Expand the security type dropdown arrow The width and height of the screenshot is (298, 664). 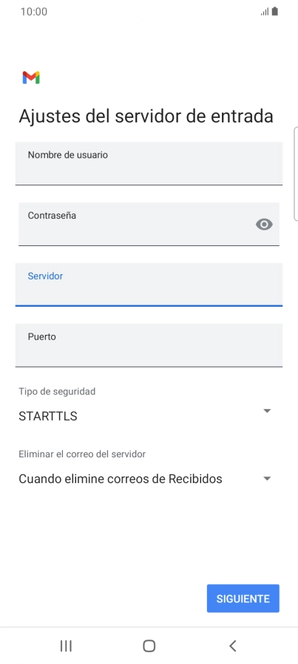click(x=267, y=411)
